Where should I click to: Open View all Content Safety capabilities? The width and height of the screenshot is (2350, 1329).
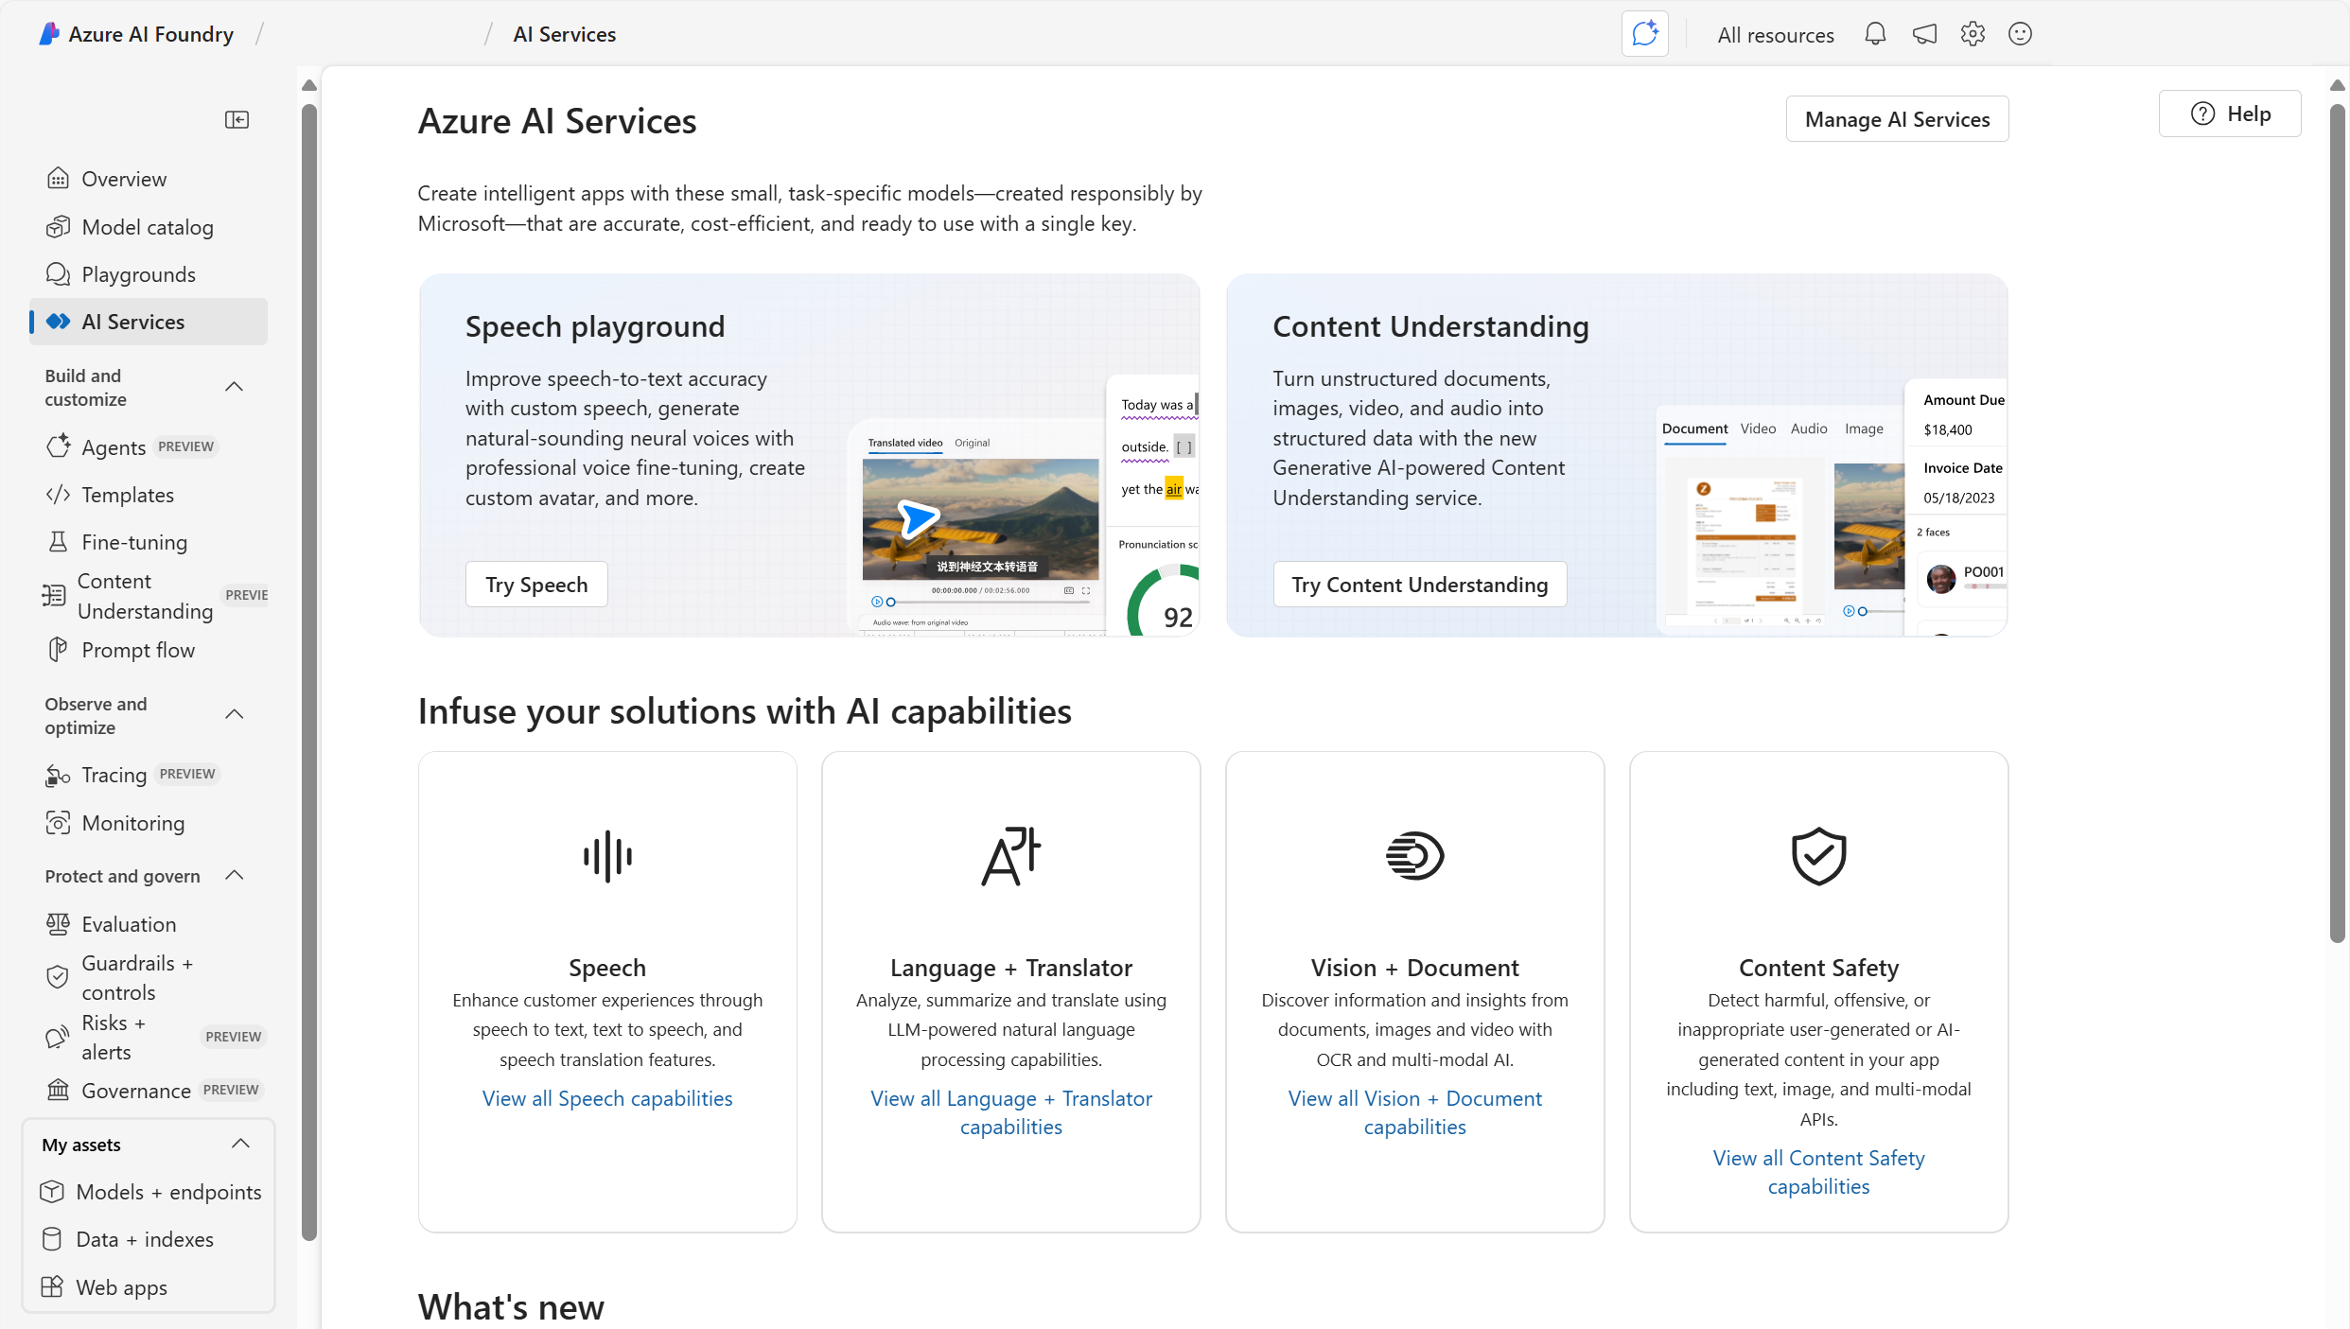coord(1818,1172)
